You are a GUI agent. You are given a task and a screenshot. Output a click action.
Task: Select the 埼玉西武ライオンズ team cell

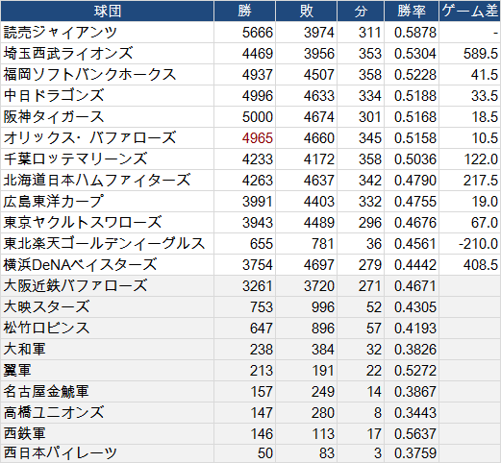(108, 54)
